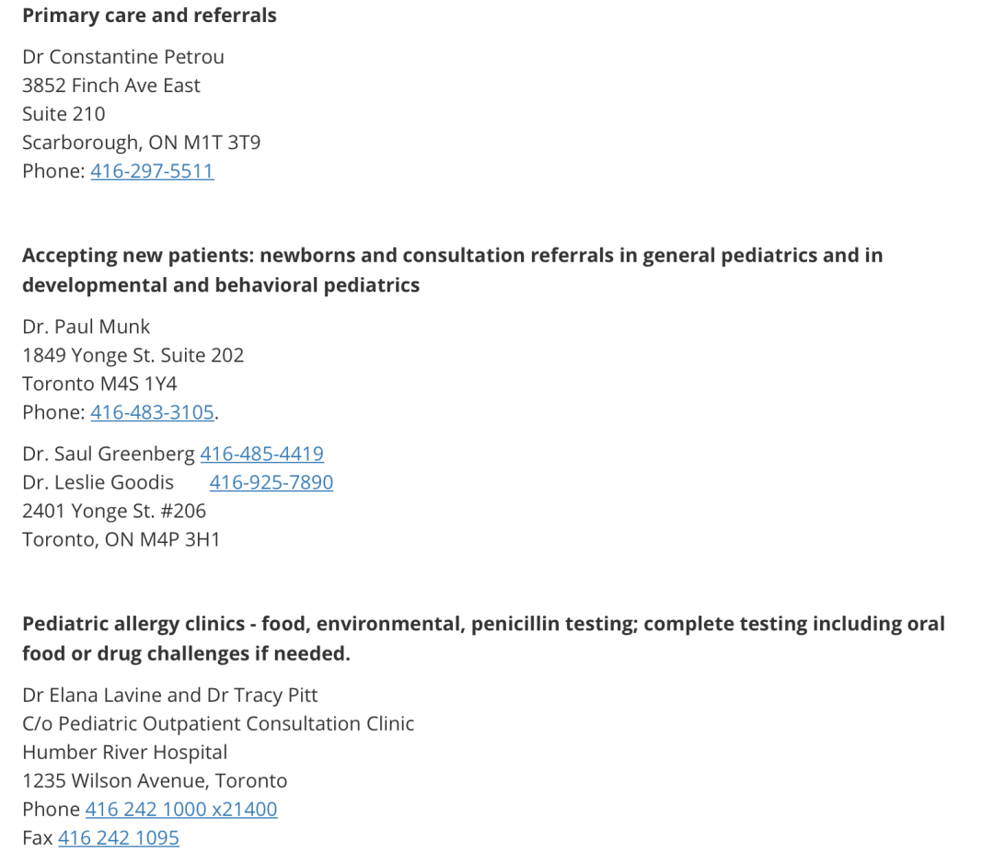Click the 'Suite 210' text line
The image size is (994, 864).
64,114
